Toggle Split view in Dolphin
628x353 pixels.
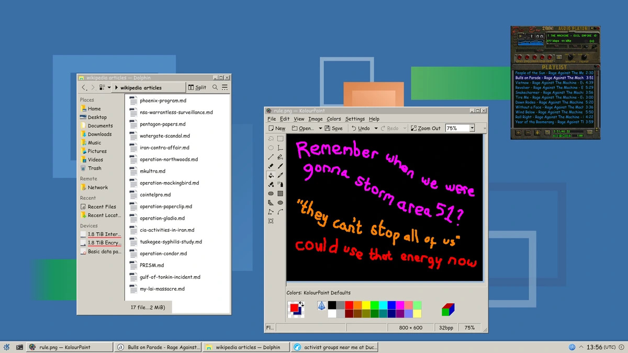pos(197,87)
